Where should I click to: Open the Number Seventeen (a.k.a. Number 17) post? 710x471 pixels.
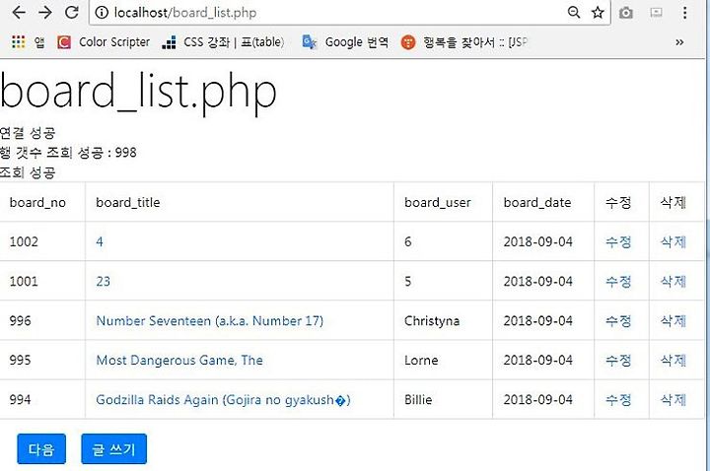coord(210,321)
